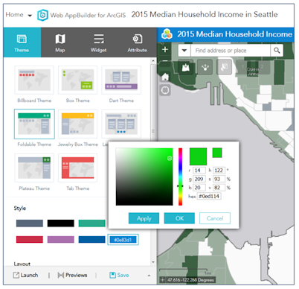The width and height of the screenshot is (299, 289).
Task: Open the Home dropdown arrow
Action: [x=30, y=16]
